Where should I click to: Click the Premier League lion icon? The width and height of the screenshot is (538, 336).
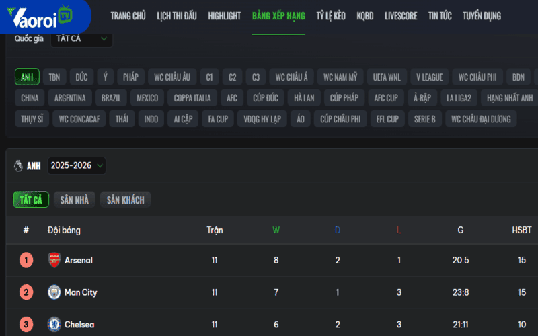(x=18, y=166)
